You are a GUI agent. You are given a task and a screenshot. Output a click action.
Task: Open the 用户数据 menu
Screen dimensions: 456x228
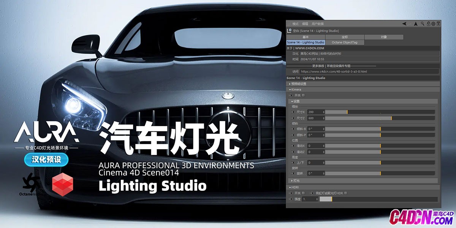click(x=318, y=24)
